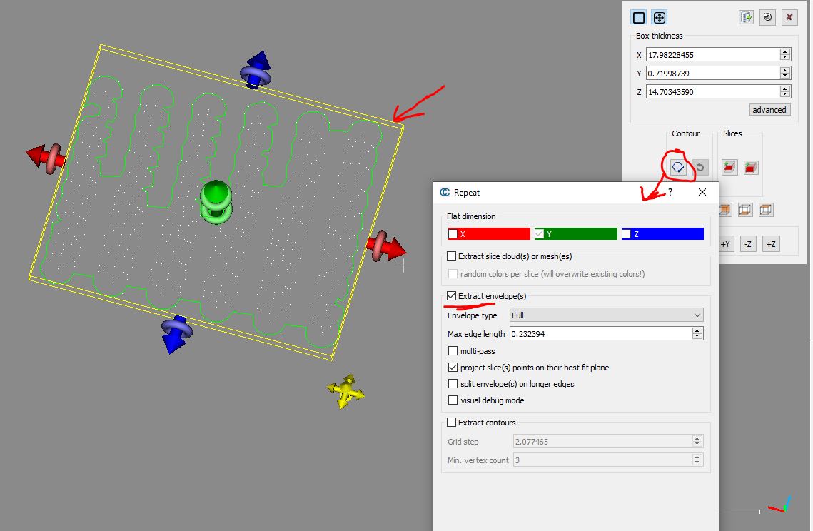
Task: Click the export multiple slices icon
Action: point(750,168)
